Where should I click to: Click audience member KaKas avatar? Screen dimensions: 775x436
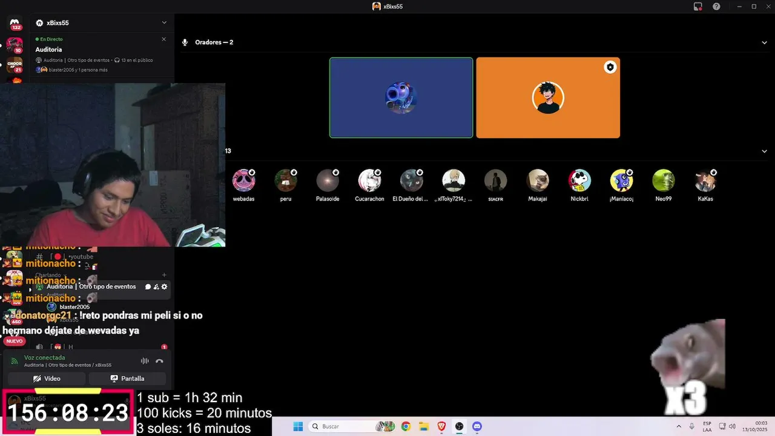[705, 180]
